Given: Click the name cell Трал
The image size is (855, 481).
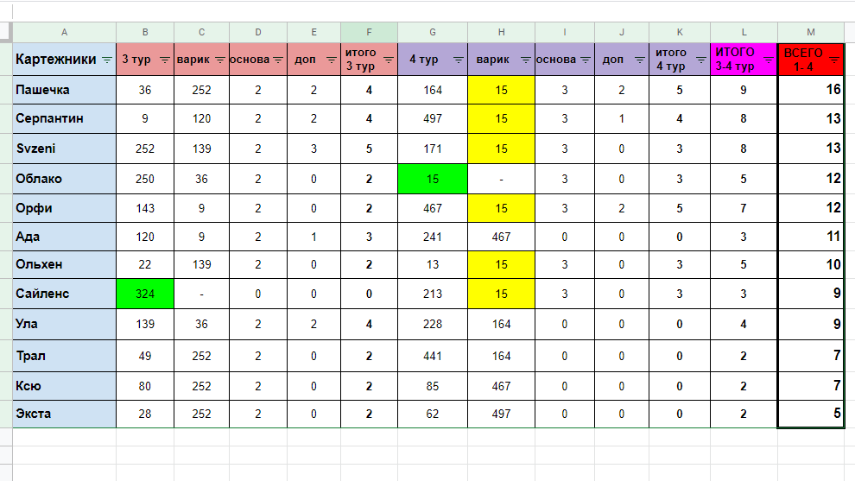Looking at the screenshot, I should (65, 356).
